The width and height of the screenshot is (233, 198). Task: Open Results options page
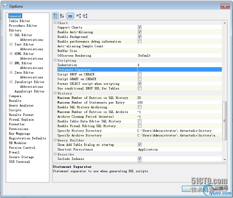pos(15,101)
